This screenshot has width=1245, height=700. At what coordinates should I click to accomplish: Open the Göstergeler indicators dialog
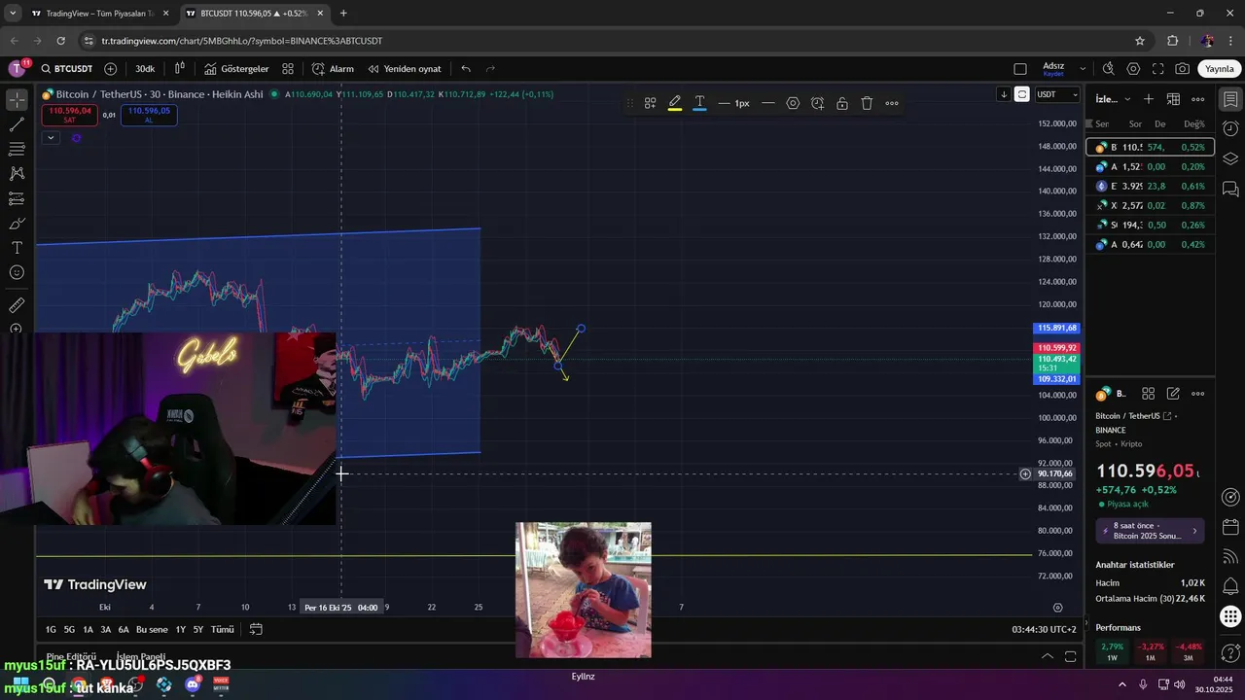point(236,69)
